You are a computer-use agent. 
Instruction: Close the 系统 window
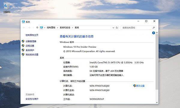click(x=154, y=21)
